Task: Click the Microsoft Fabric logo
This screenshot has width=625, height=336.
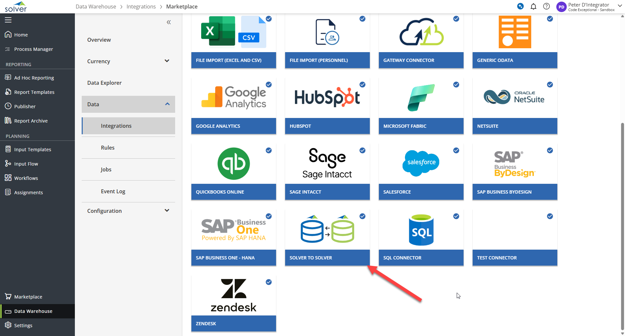Action: pos(421,97)
